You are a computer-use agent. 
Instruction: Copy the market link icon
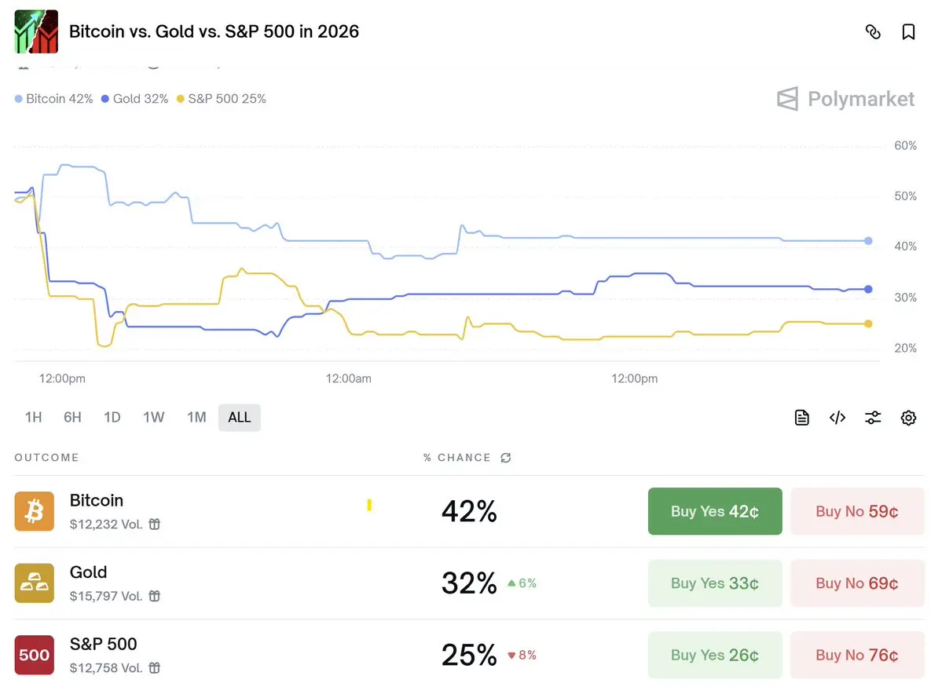coord(873,32)
